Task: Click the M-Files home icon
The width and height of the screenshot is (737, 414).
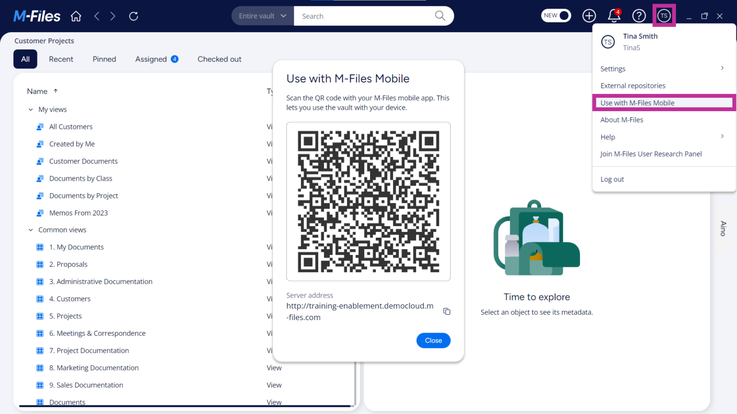Action: pos(75,16)
